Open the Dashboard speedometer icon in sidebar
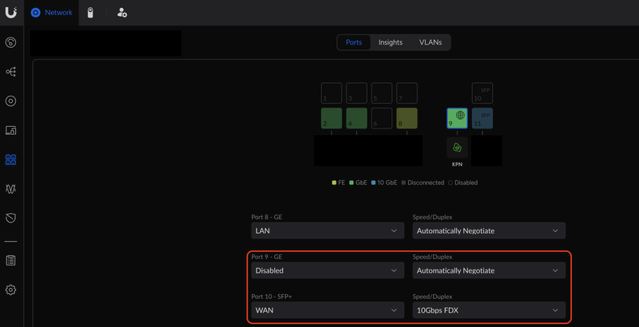Screen dimensions: 639x327 coord(10,42)
